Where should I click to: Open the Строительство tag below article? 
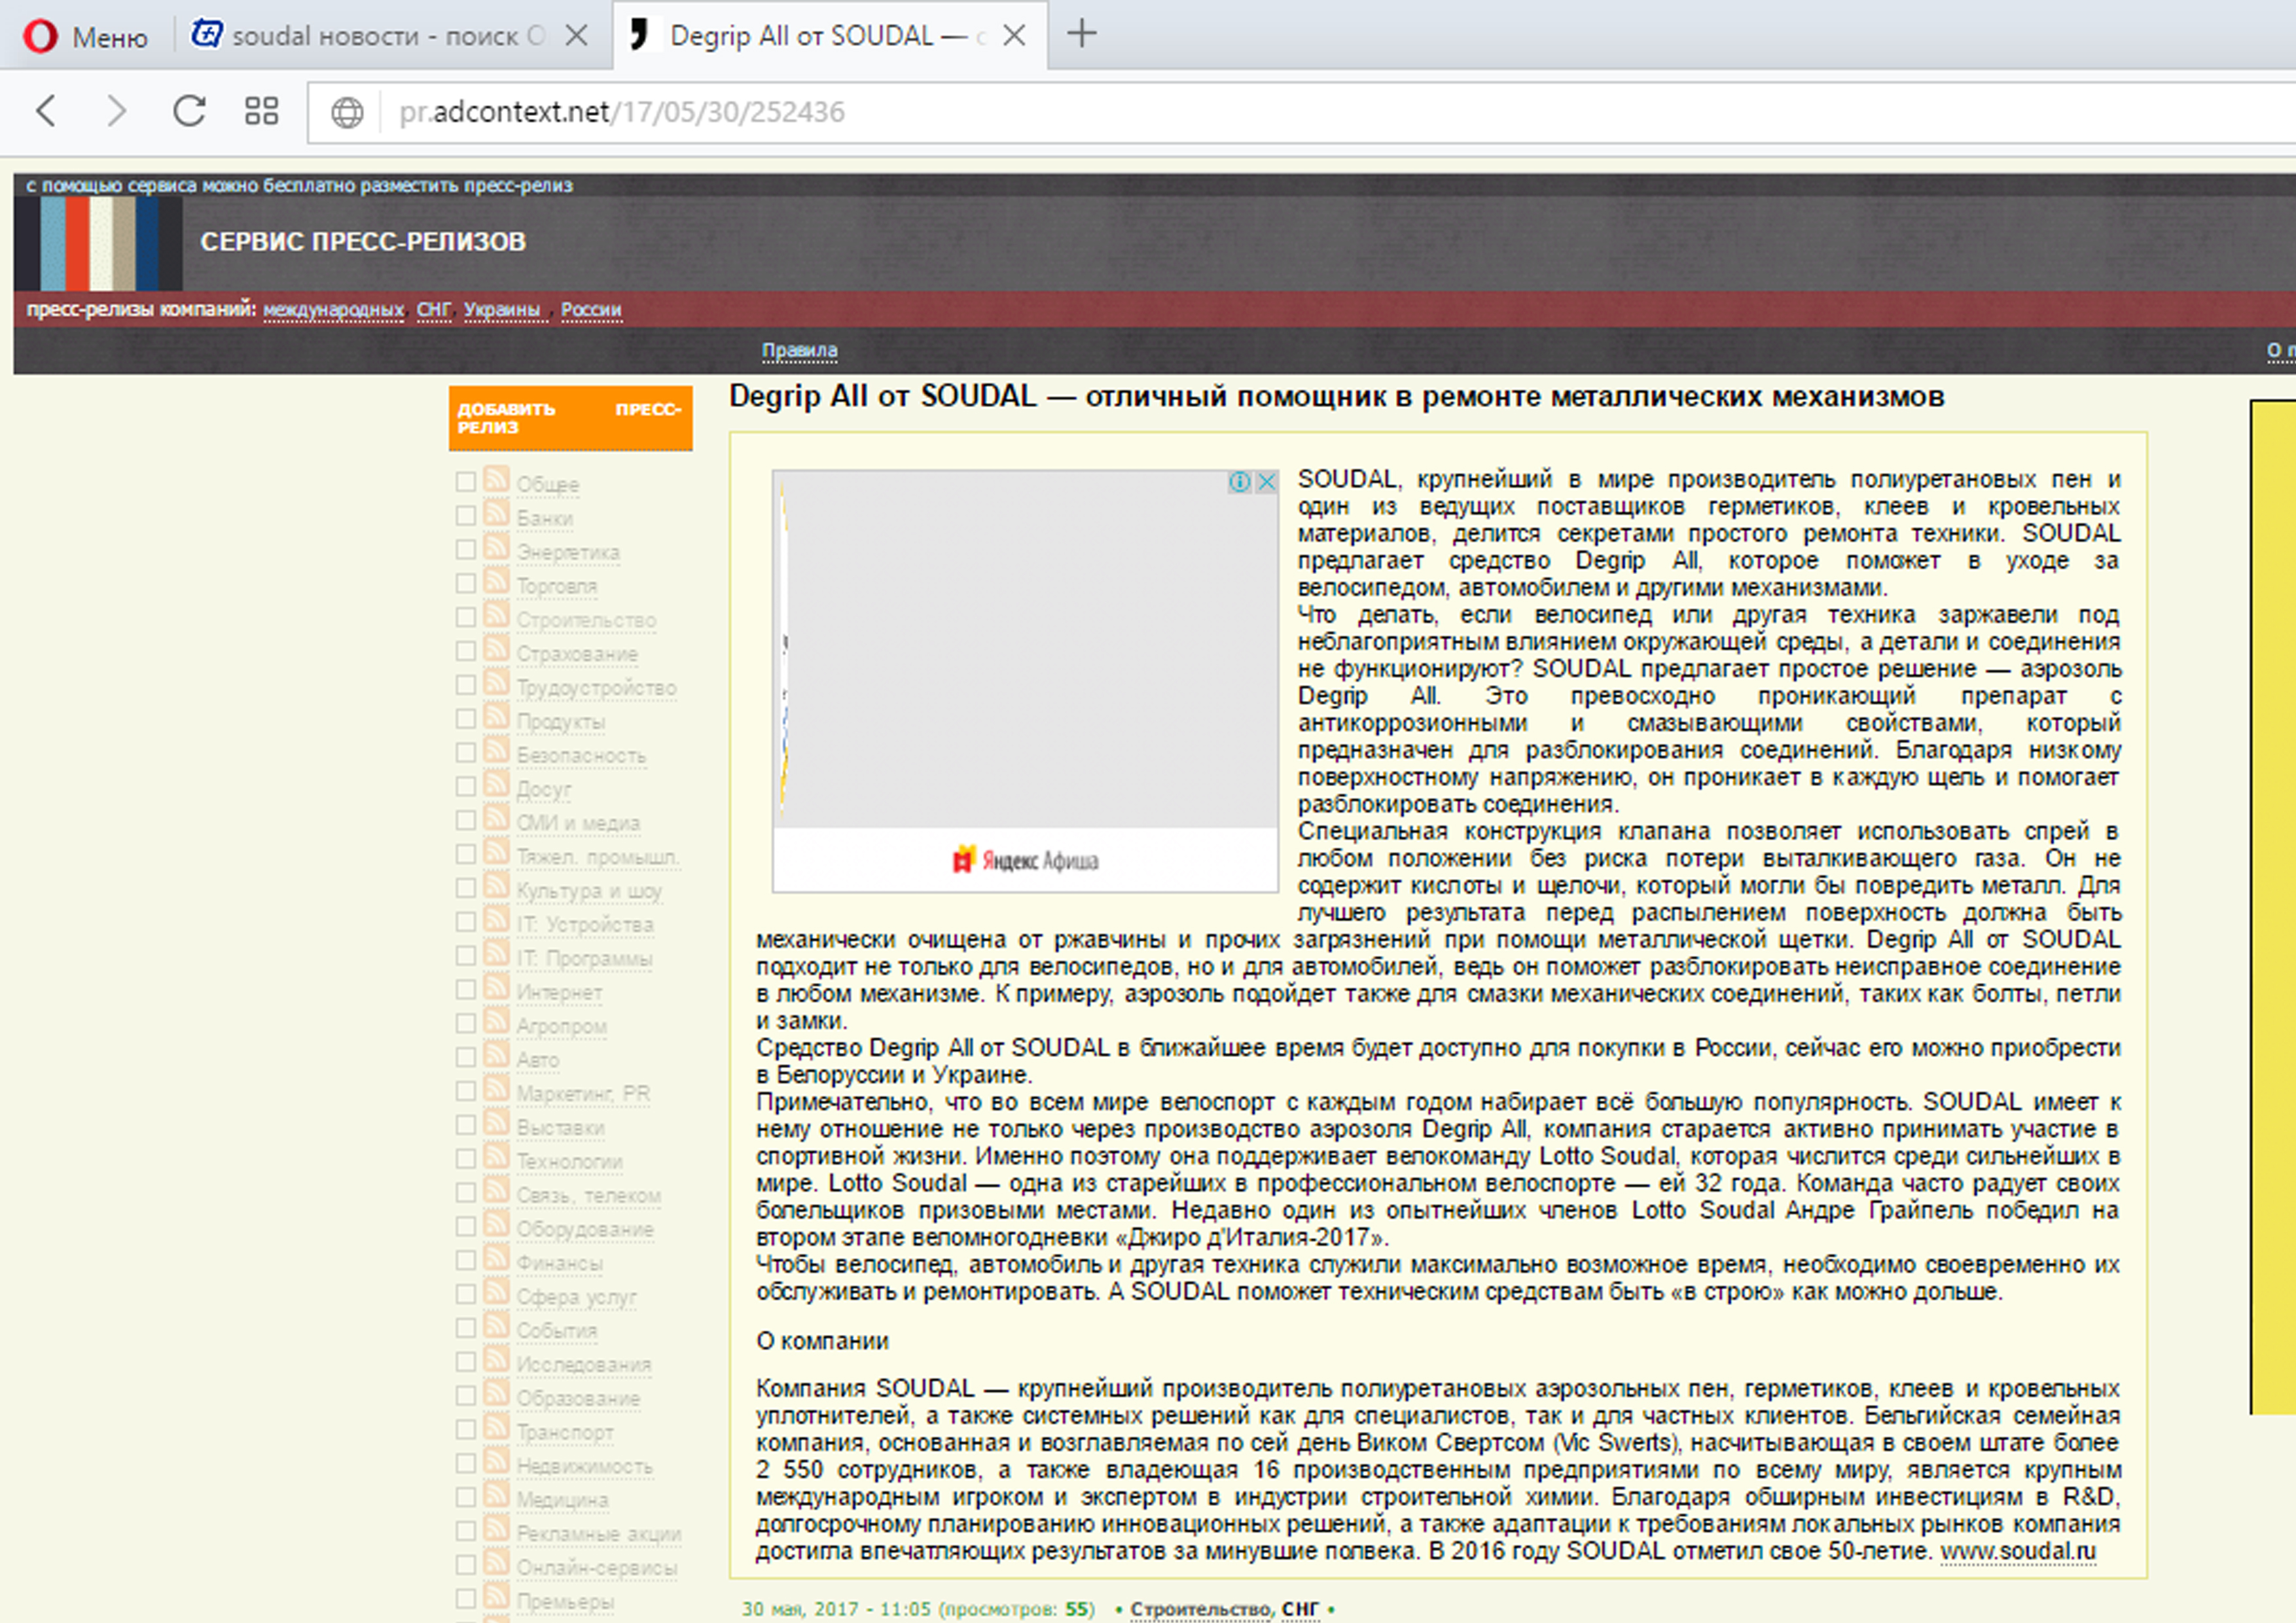(1201, 1609)
